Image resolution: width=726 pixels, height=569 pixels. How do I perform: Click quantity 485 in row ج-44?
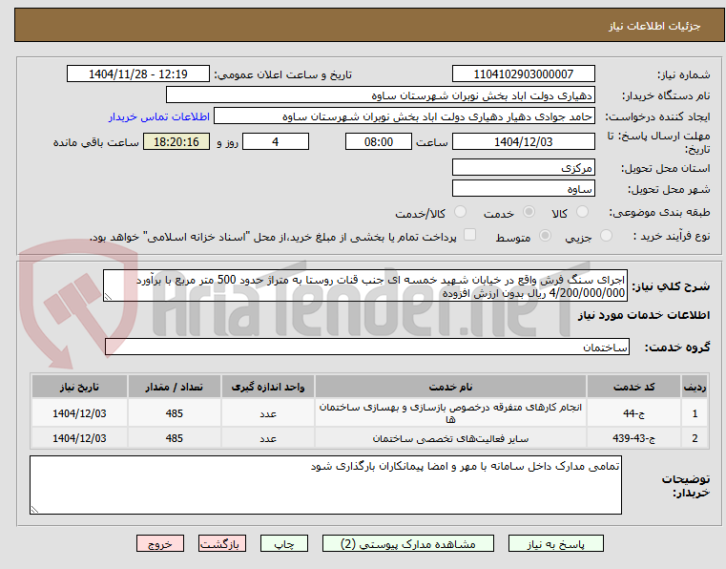pos(174,413)
